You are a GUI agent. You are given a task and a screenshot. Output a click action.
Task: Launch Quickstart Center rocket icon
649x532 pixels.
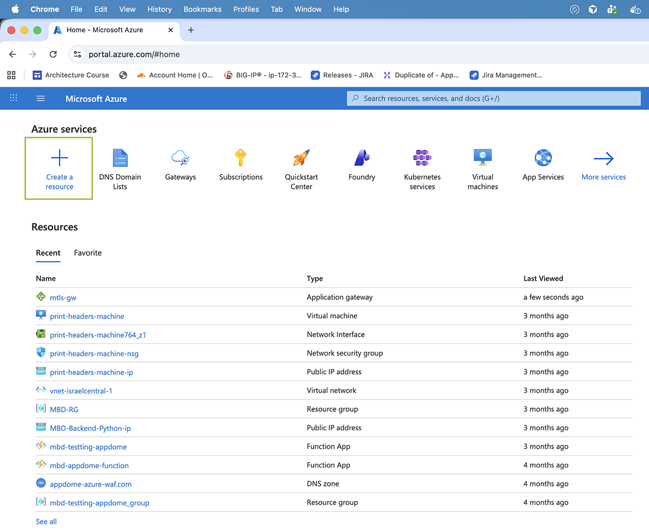coord(301,158)
